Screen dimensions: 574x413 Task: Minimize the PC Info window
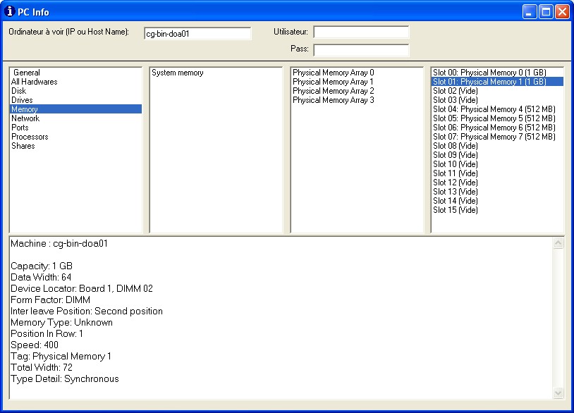click(530, 11)
